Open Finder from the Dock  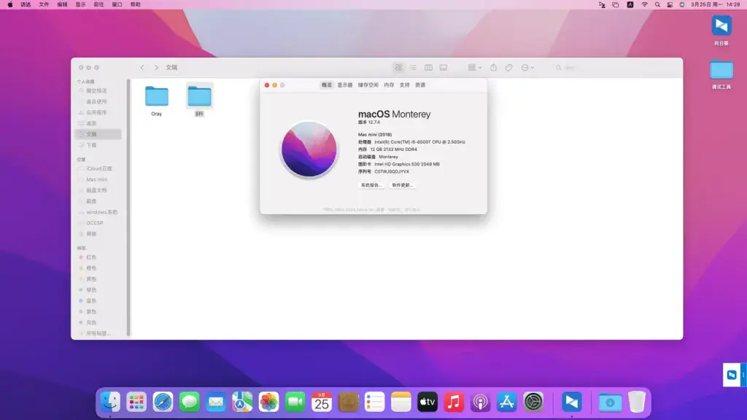point(110,402)
